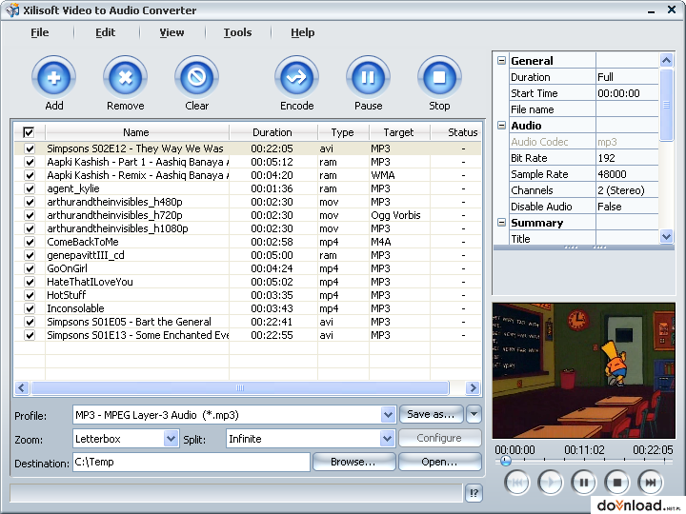Pause the preview player

584,482
